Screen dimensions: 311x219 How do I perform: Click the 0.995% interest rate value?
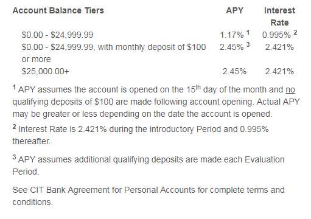point(276,35)
